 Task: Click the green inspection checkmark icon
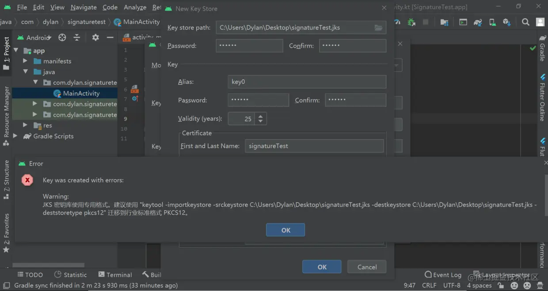point(533,48)
